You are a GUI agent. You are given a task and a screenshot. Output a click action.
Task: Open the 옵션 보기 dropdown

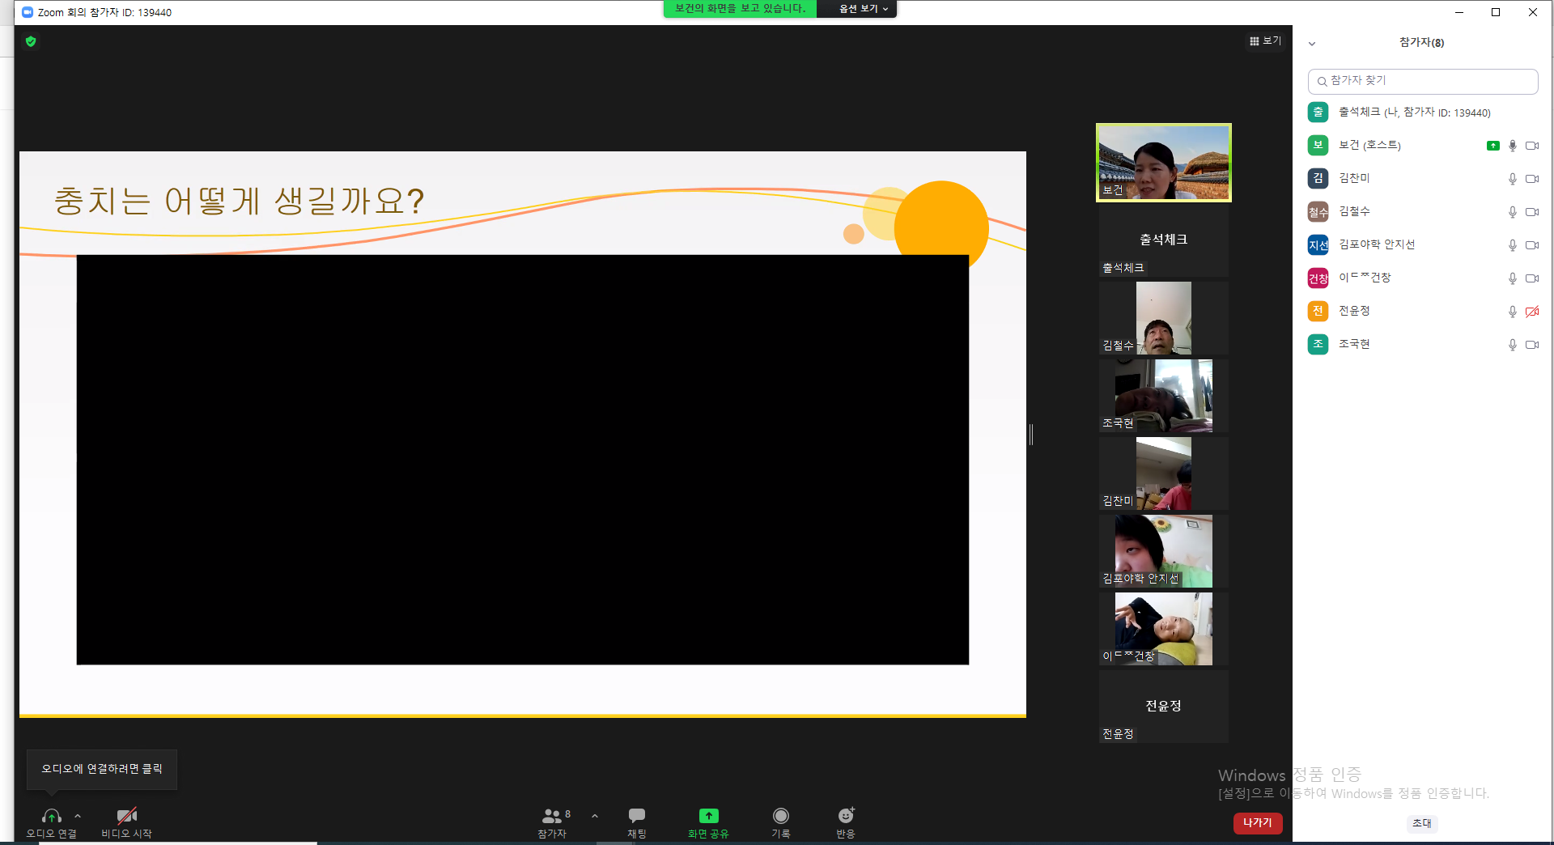[863, 9]
